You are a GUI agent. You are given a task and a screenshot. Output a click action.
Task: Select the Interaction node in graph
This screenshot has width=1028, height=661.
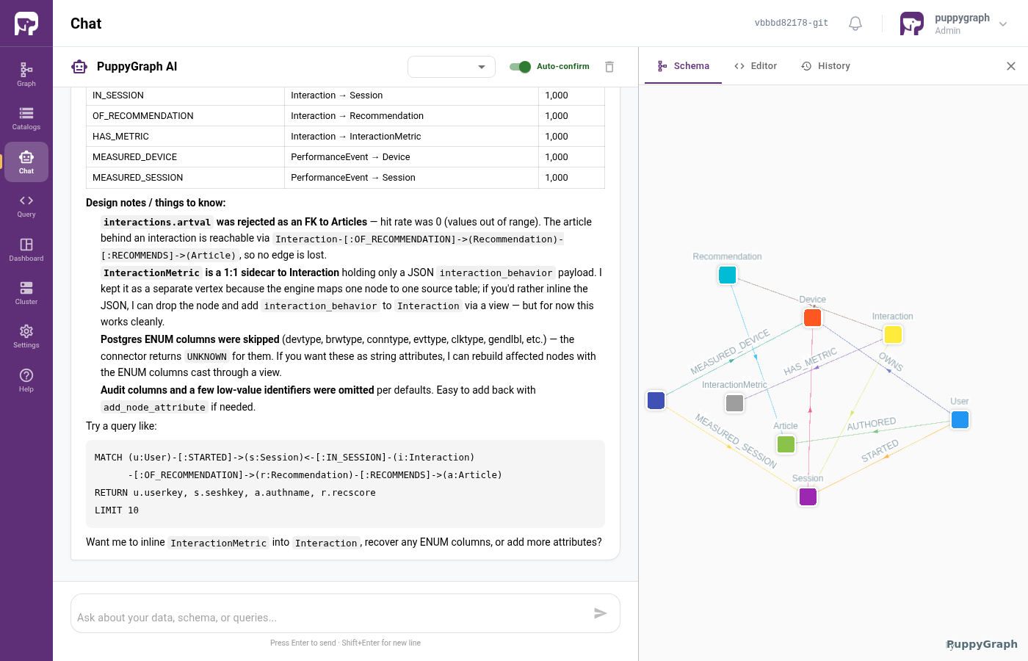pyautogui.click(x=894, y=335)
